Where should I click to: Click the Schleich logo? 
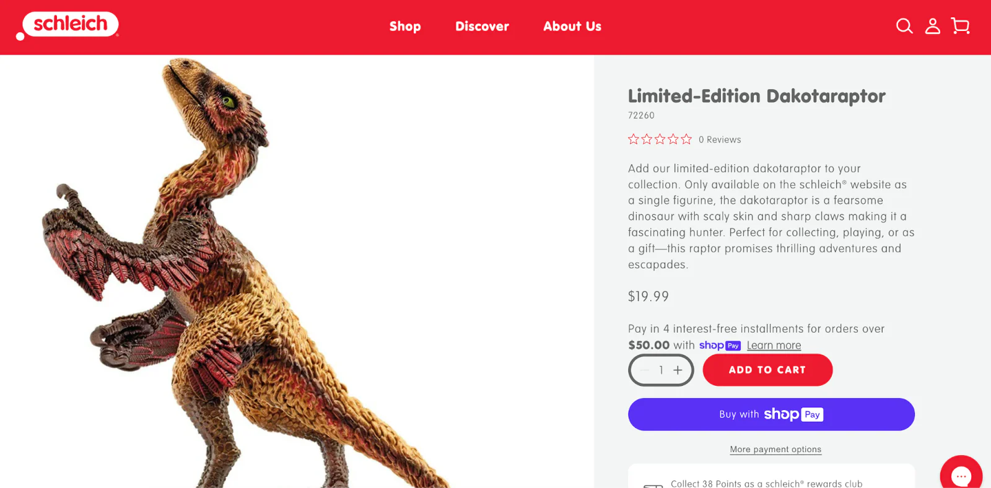[x=68, y=24]
